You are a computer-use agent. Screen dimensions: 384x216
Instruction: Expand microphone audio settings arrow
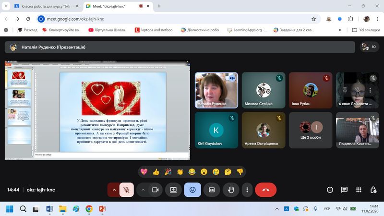(x=114, y=190)
